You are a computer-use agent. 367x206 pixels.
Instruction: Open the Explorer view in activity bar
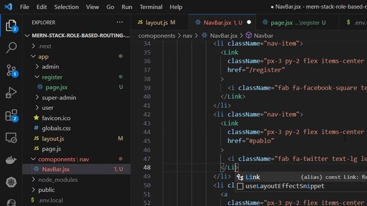point(11,25)
